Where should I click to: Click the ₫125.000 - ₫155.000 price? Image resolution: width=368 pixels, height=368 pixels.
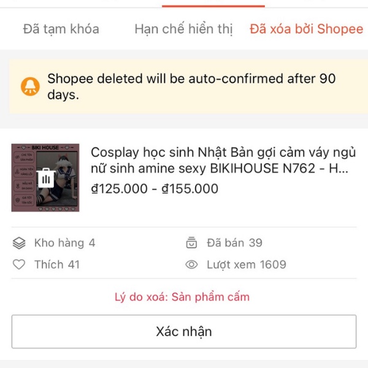154,188
